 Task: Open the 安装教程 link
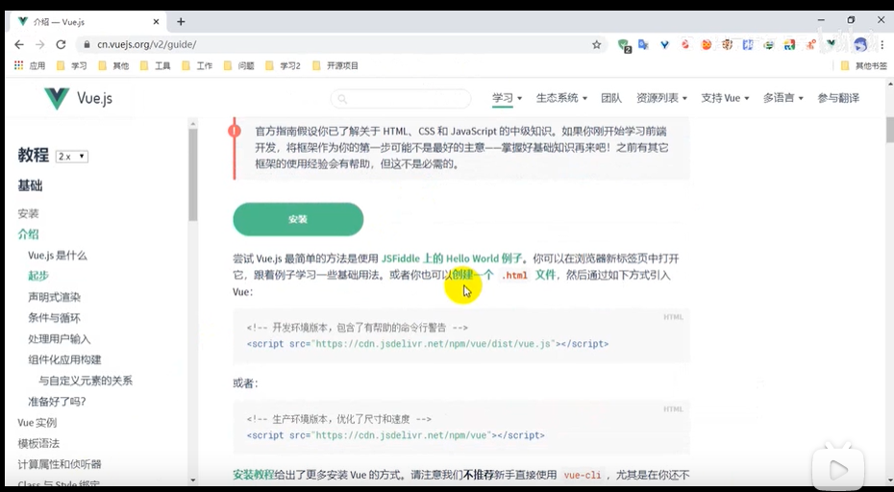(x=254, y=475)
